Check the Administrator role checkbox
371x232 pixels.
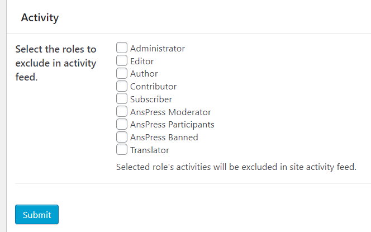122,48
